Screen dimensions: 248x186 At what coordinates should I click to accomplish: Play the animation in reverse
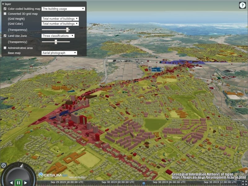pyautogui.click(x=11, y=183)
